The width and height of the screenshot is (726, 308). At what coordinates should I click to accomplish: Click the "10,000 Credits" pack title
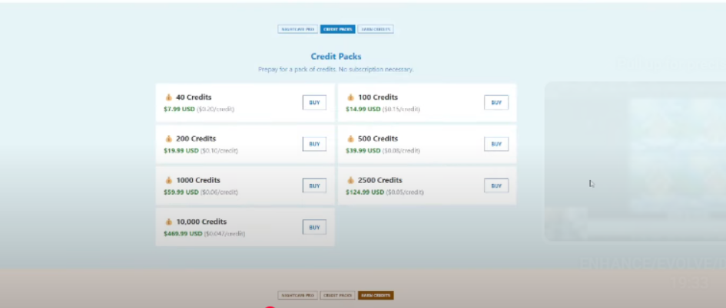201,221
